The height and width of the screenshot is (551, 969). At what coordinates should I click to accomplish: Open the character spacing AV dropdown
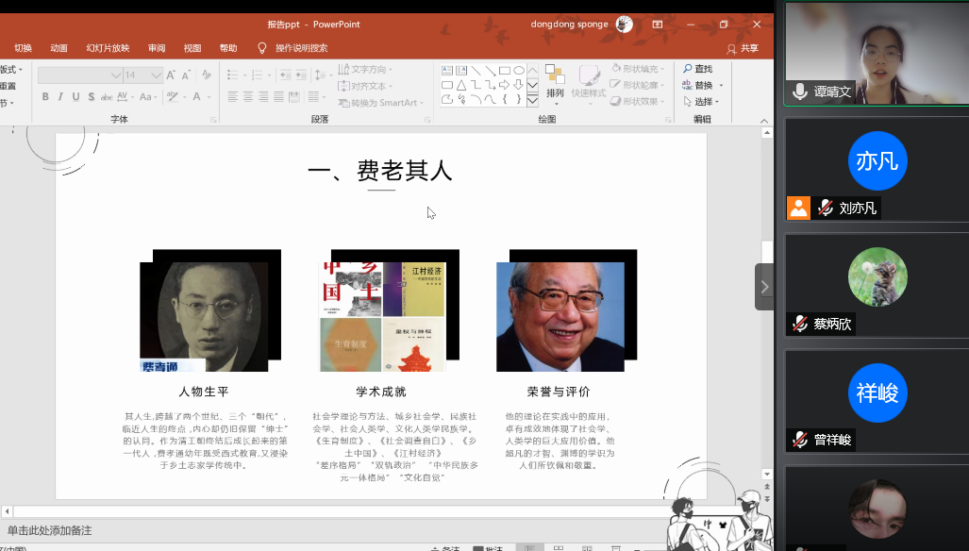coord(125,97)
